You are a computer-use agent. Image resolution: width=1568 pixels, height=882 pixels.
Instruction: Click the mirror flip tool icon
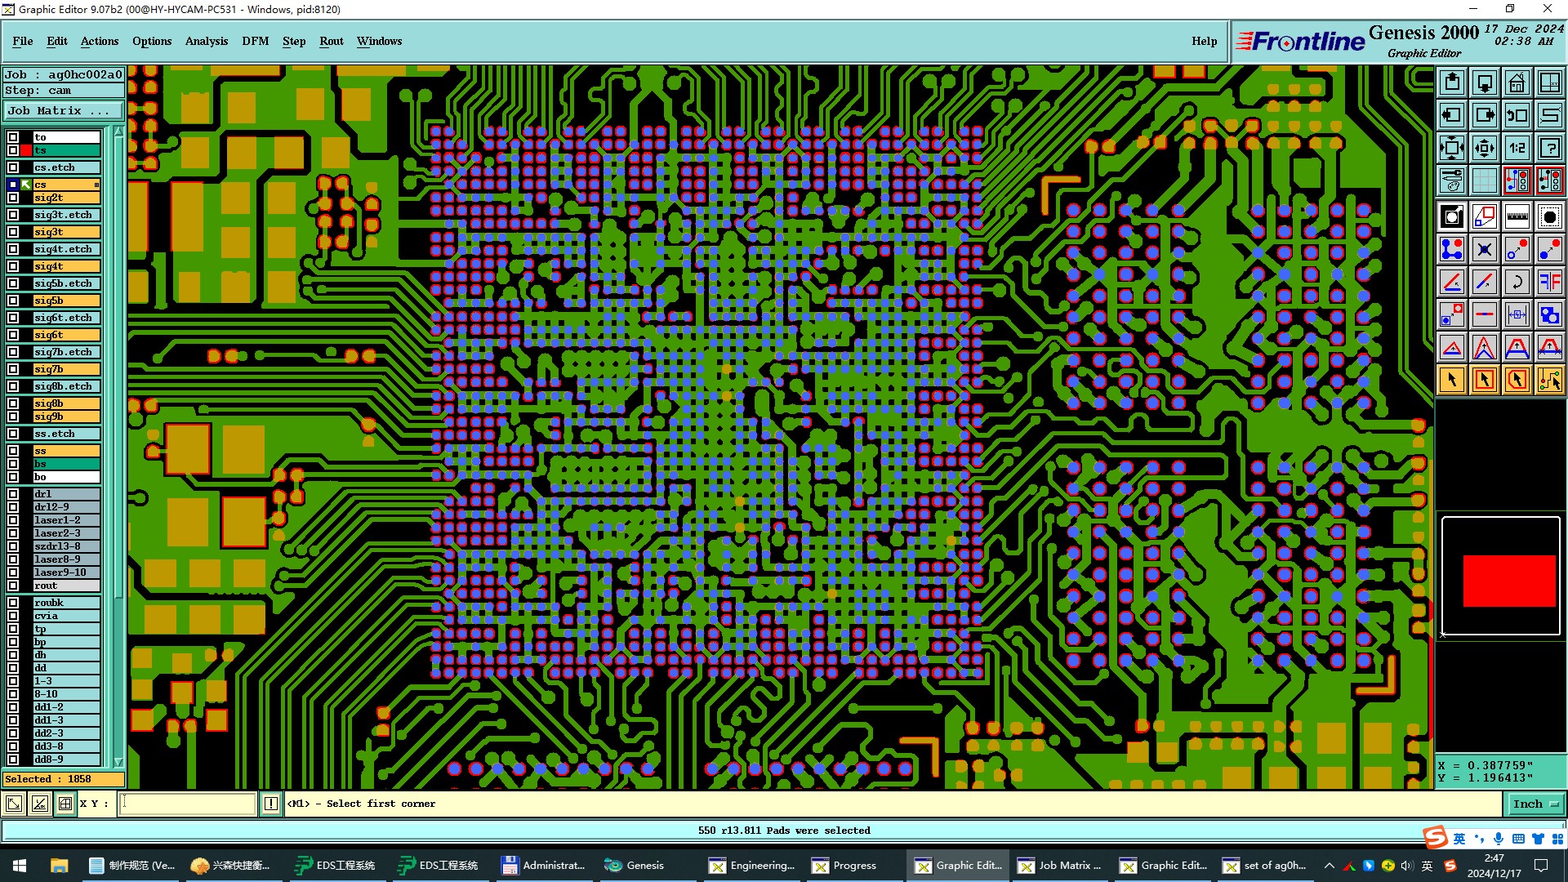[1549, 282]
